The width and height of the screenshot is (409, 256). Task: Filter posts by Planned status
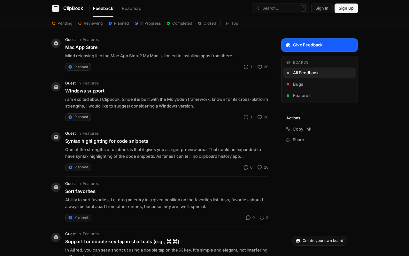[x=119, y=23]
